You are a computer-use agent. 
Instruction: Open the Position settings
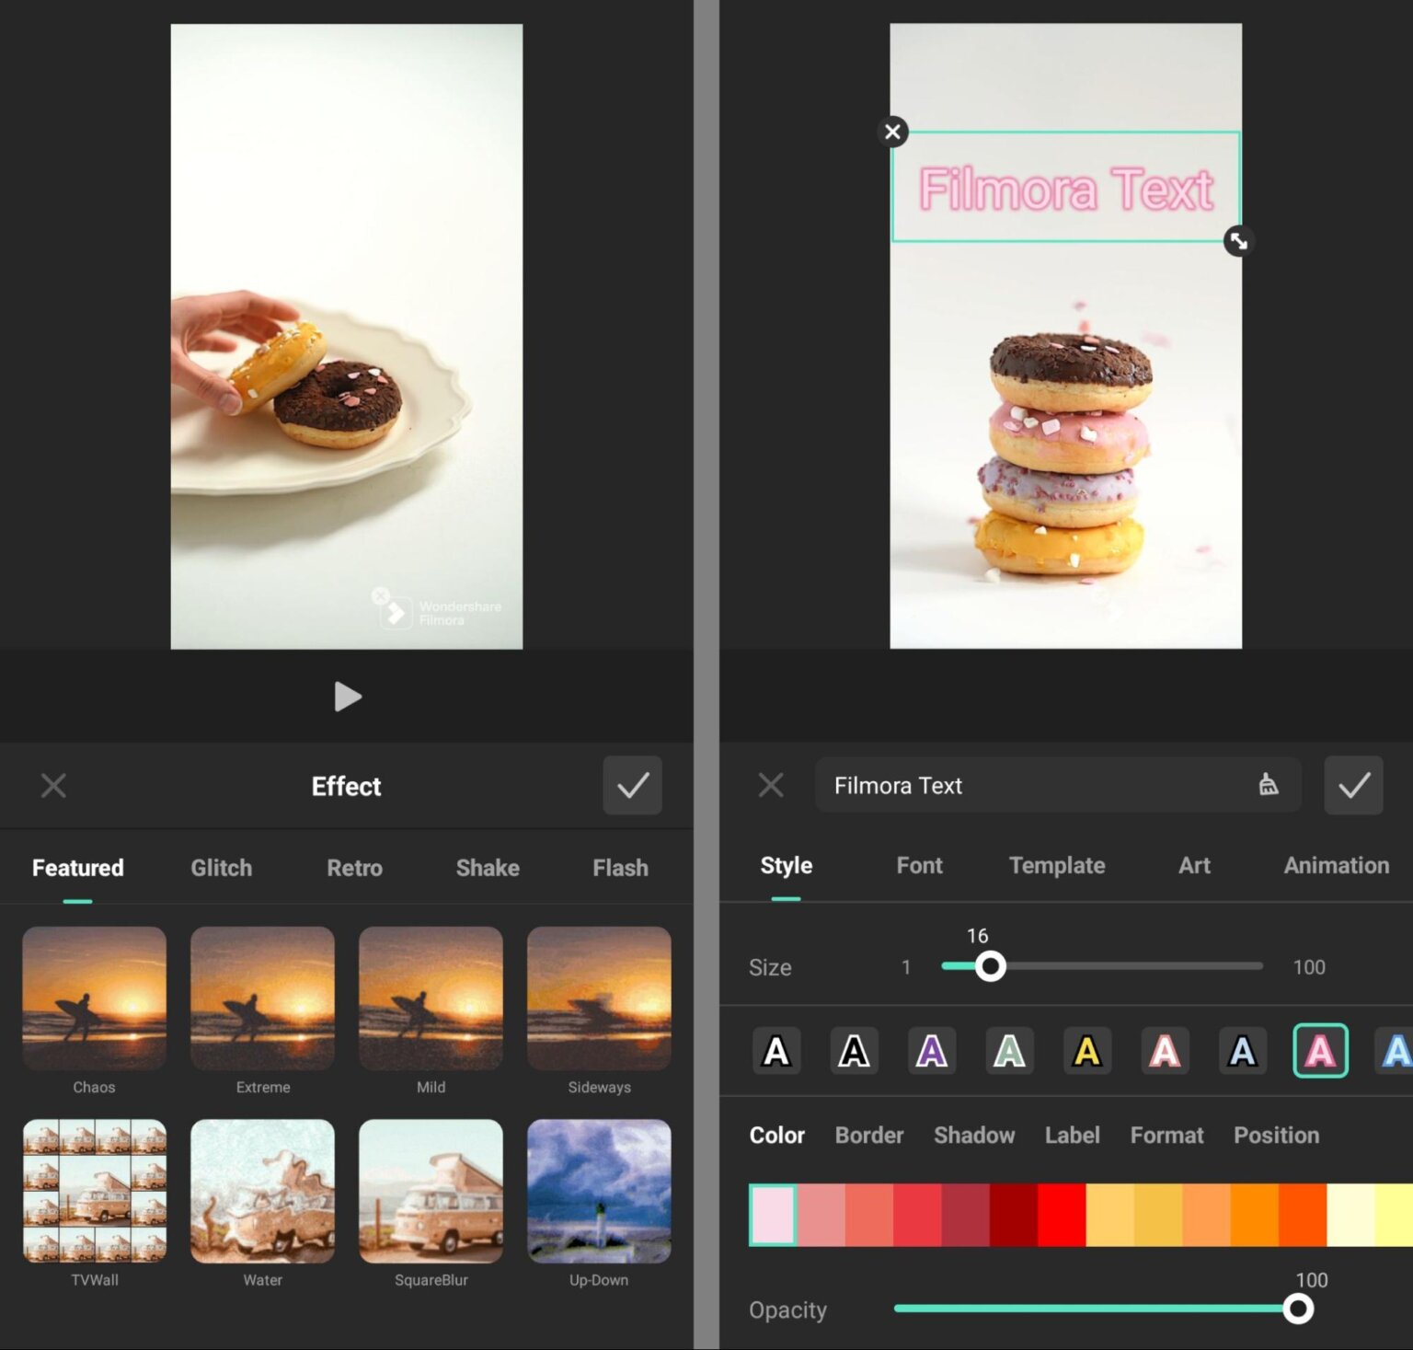(x=1277, y=1135)
